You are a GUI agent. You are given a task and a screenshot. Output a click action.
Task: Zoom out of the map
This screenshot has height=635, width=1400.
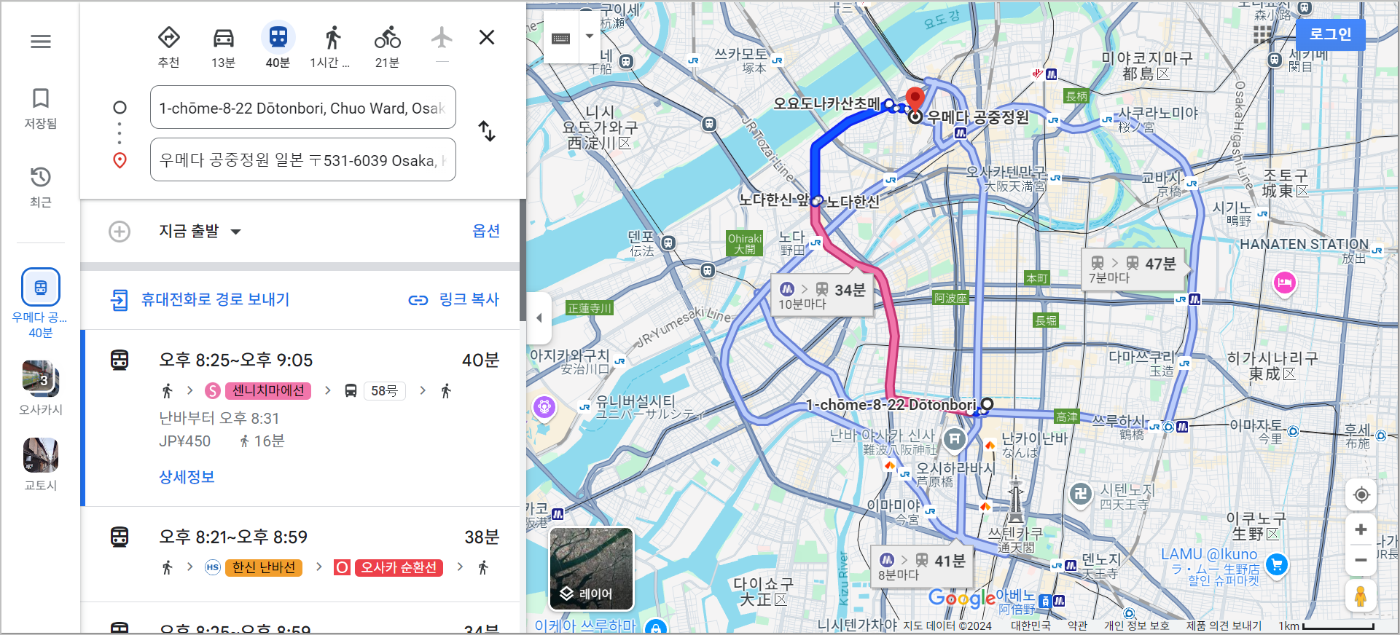click(x=1361, y=560)
